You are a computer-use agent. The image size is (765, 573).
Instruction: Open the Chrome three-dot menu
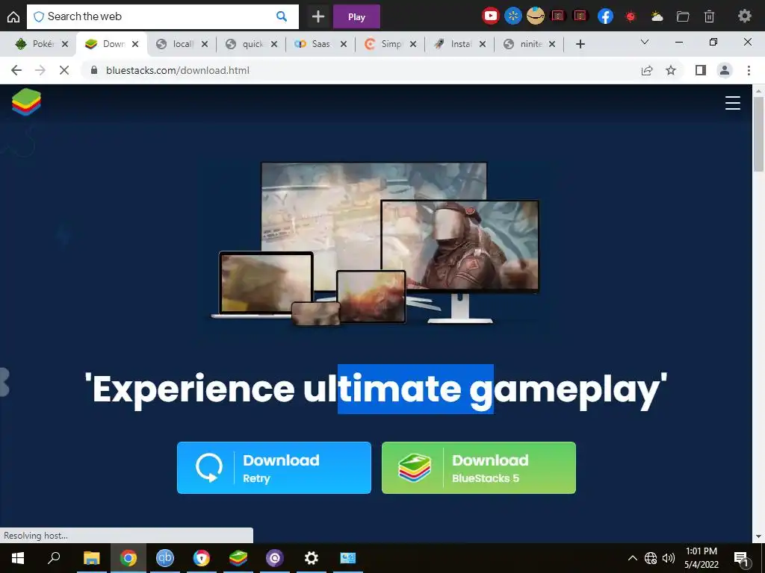coord(749,70)
